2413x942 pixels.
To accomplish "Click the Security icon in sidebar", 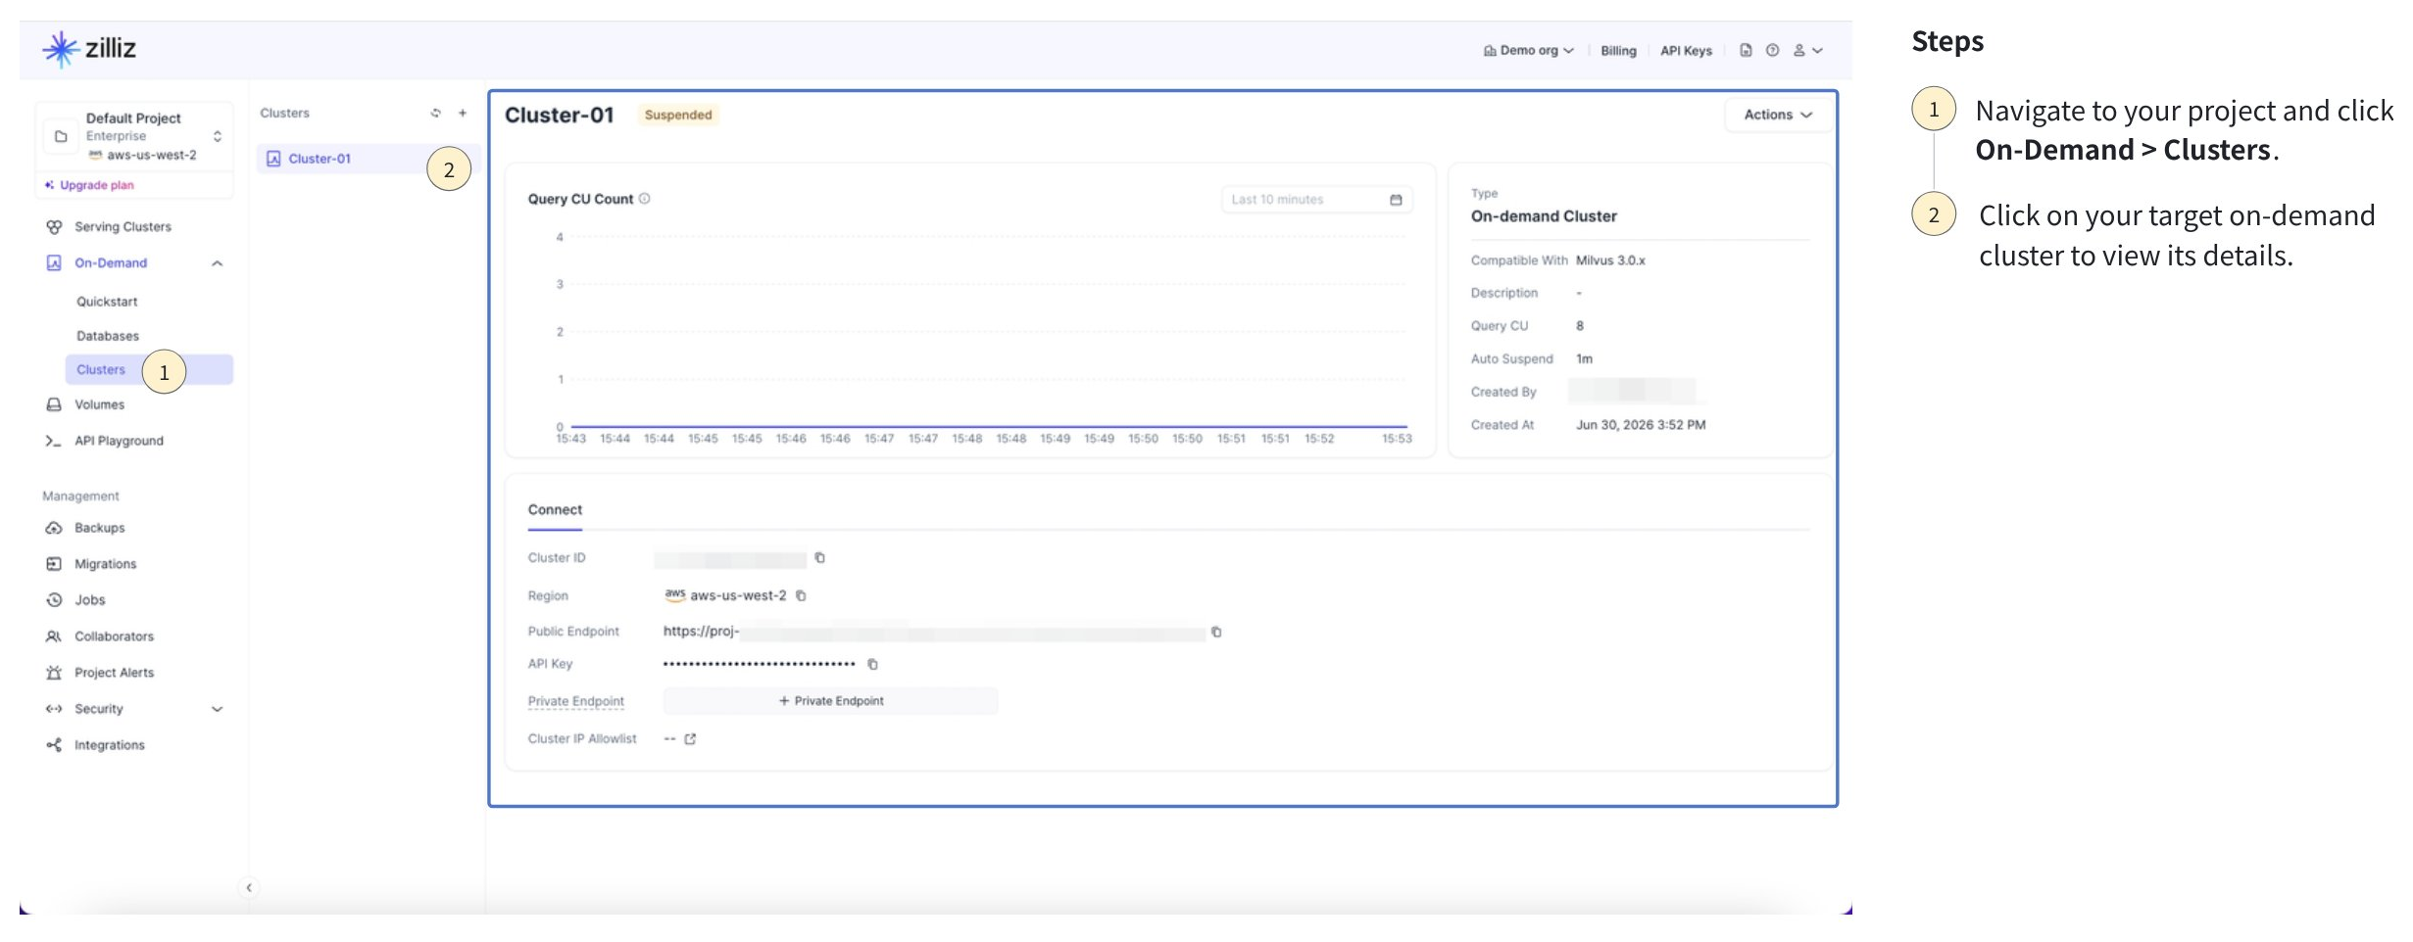I will pos(54,709).
